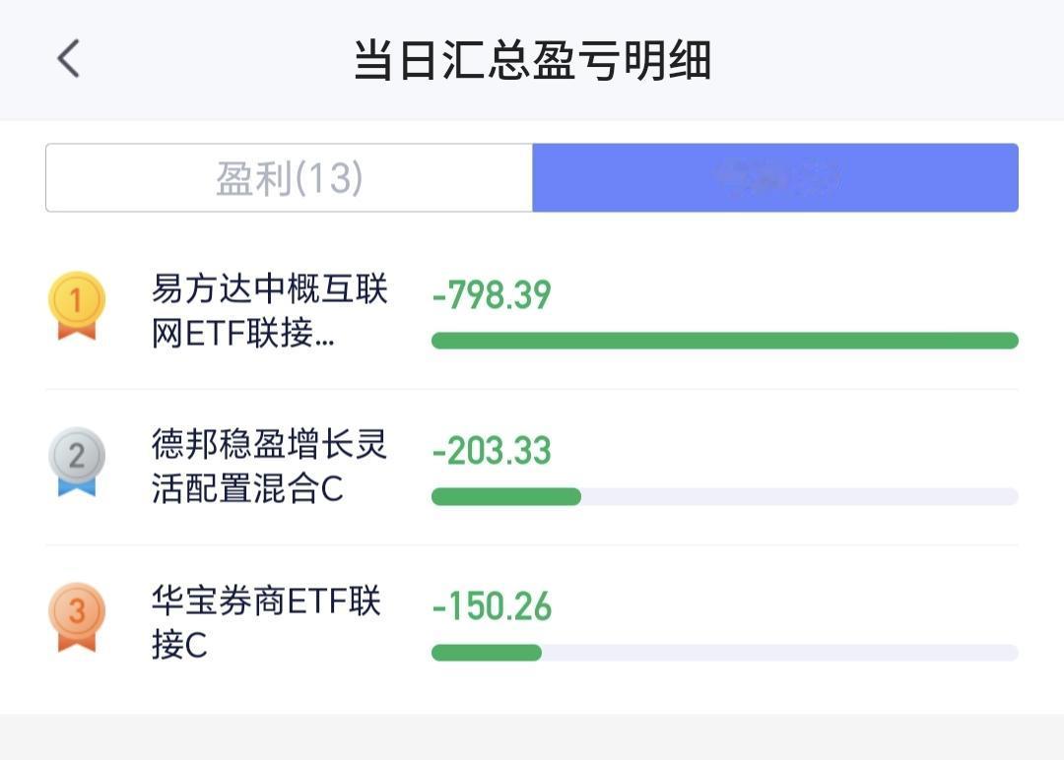Click the -798.39 loss amount

pyautogui.click(x=492, y=295)
